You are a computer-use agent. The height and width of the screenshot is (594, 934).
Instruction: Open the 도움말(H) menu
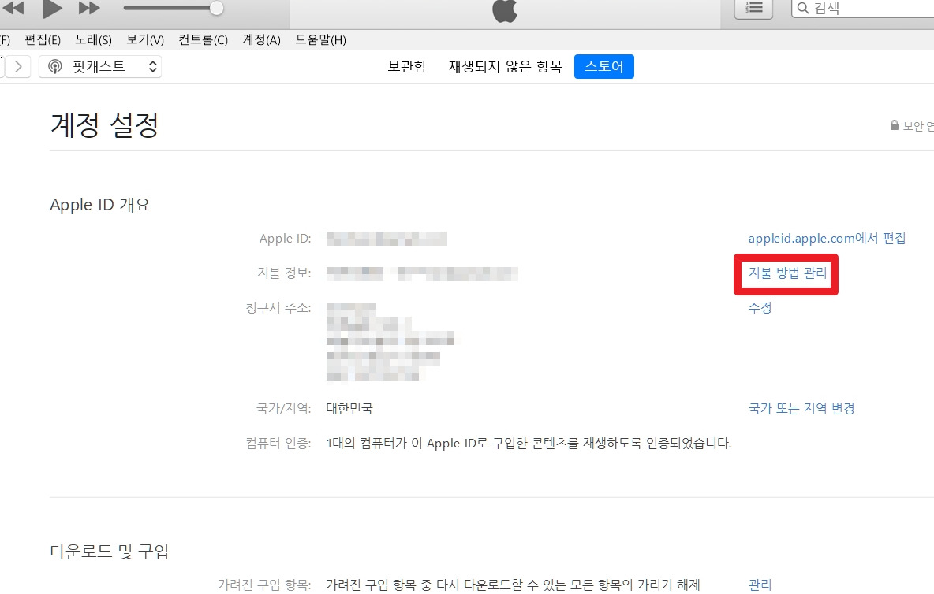(320, 40)
